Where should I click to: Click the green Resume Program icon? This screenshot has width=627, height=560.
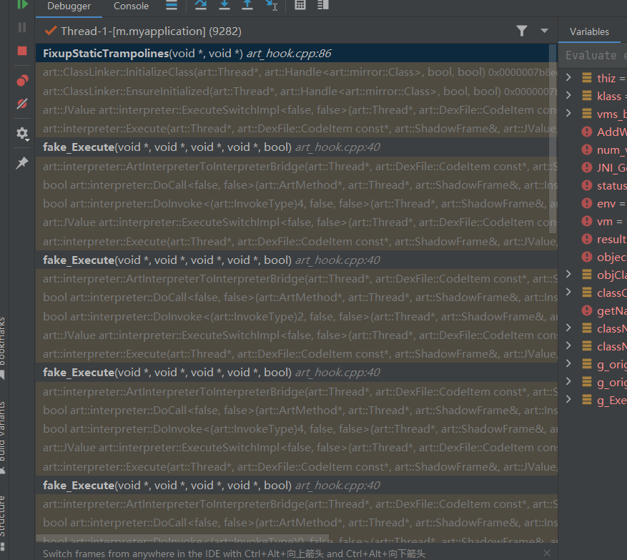tap(22, 4)
